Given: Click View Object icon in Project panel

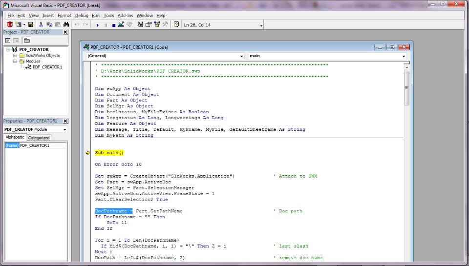Looking at the screenshot, I should (16, 41).
